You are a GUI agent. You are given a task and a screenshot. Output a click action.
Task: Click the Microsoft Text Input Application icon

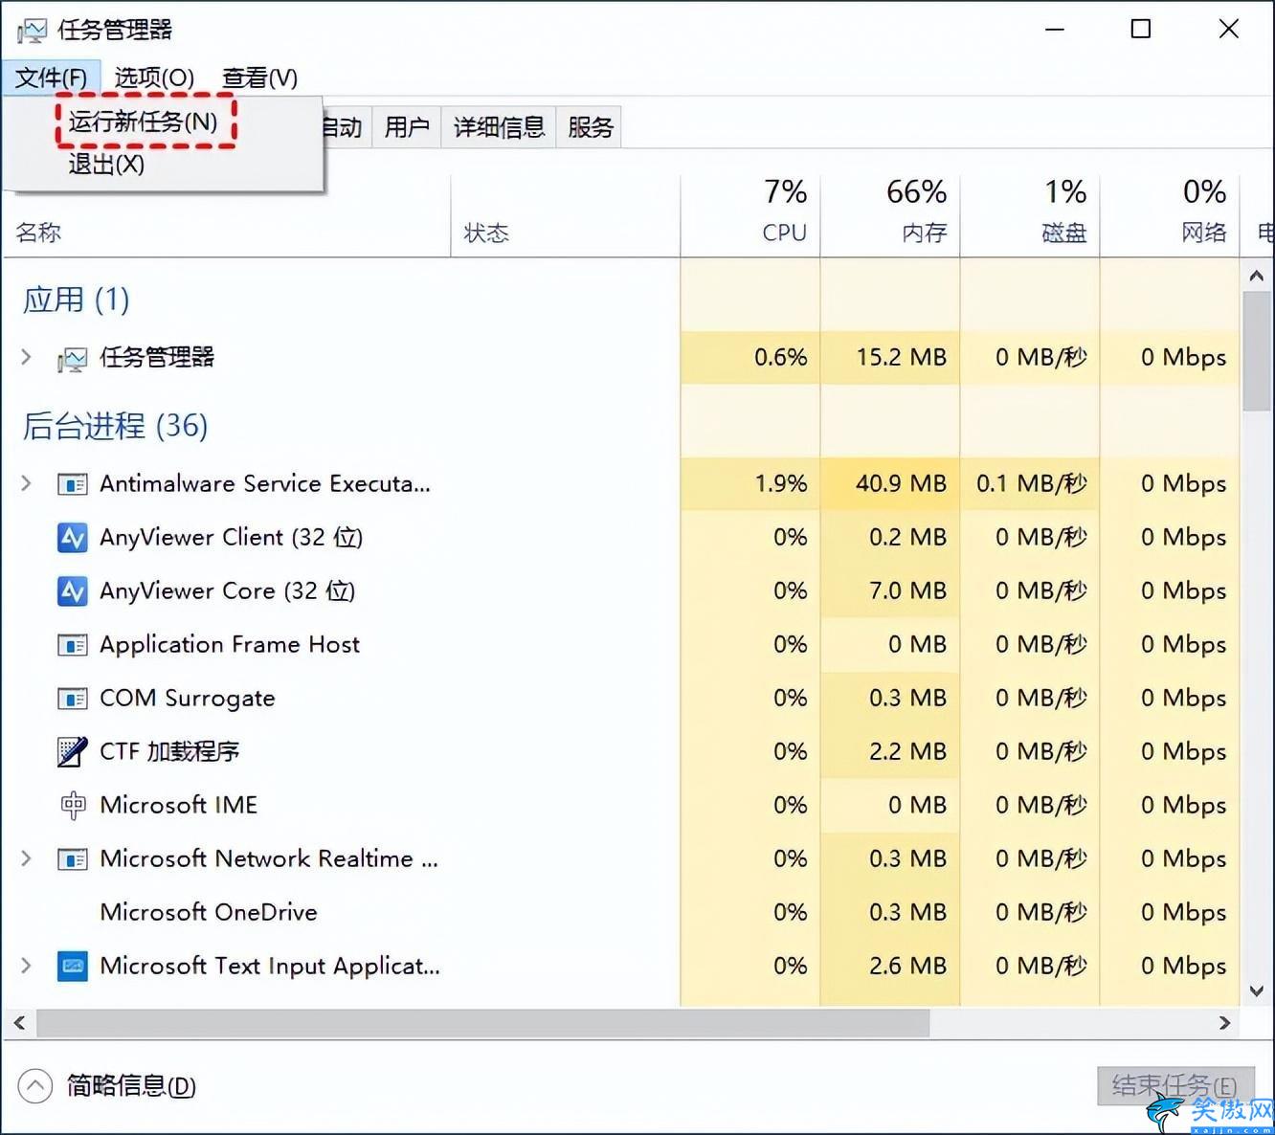pyautogui.click(x=73, y=967)
